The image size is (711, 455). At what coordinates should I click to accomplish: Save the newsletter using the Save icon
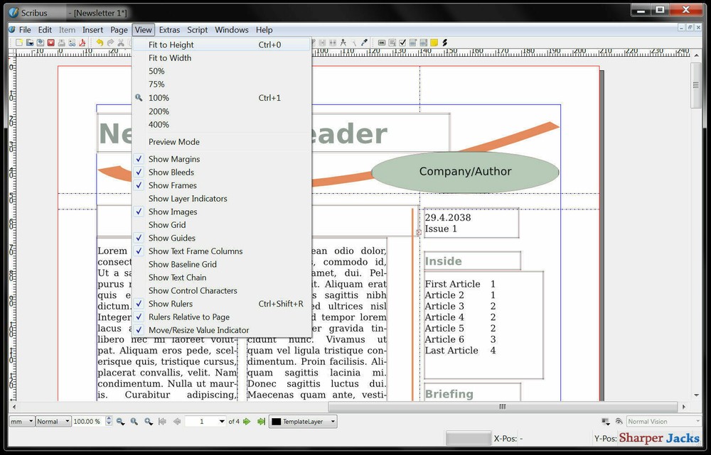click(x=40, y=43)
